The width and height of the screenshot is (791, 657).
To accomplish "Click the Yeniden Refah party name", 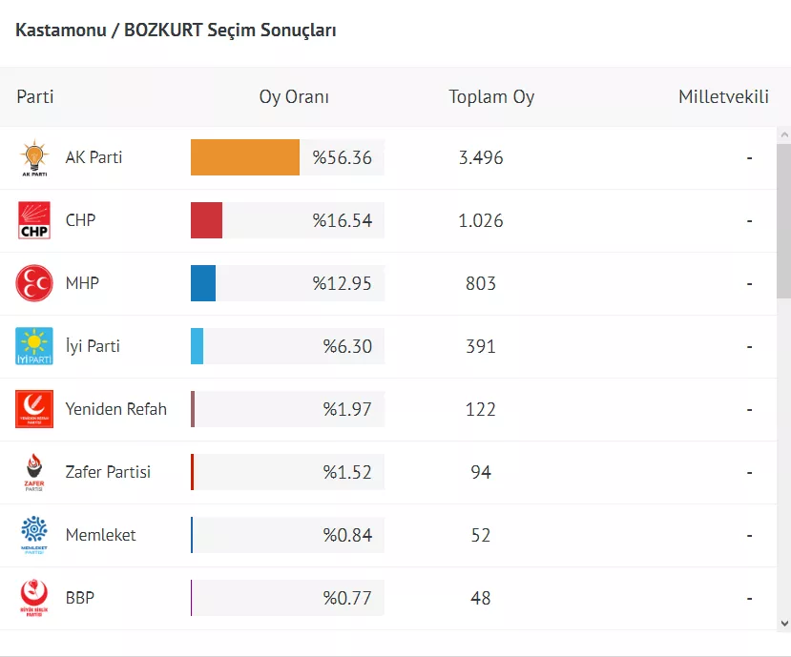I will [x=115, y=409].
